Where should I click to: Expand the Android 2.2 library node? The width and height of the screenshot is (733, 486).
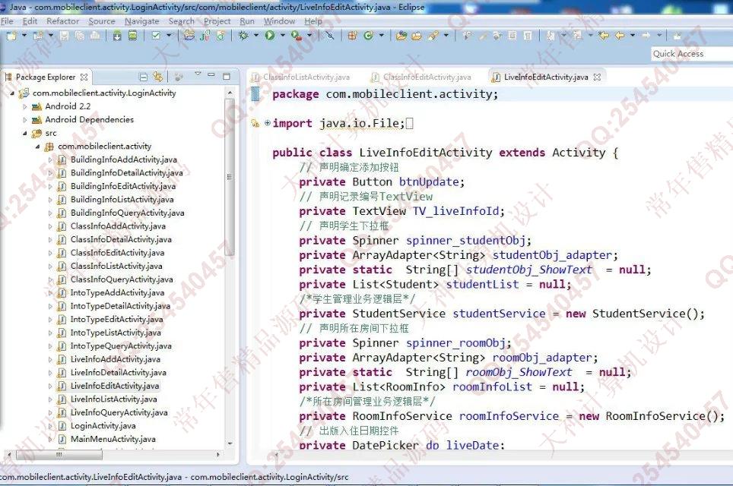click(25, 106)
